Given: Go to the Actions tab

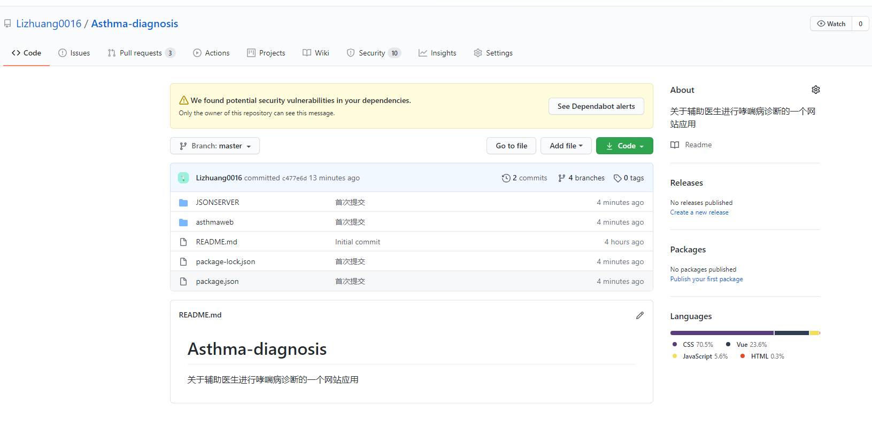Looking at the screenshot, I should point(211,53).
